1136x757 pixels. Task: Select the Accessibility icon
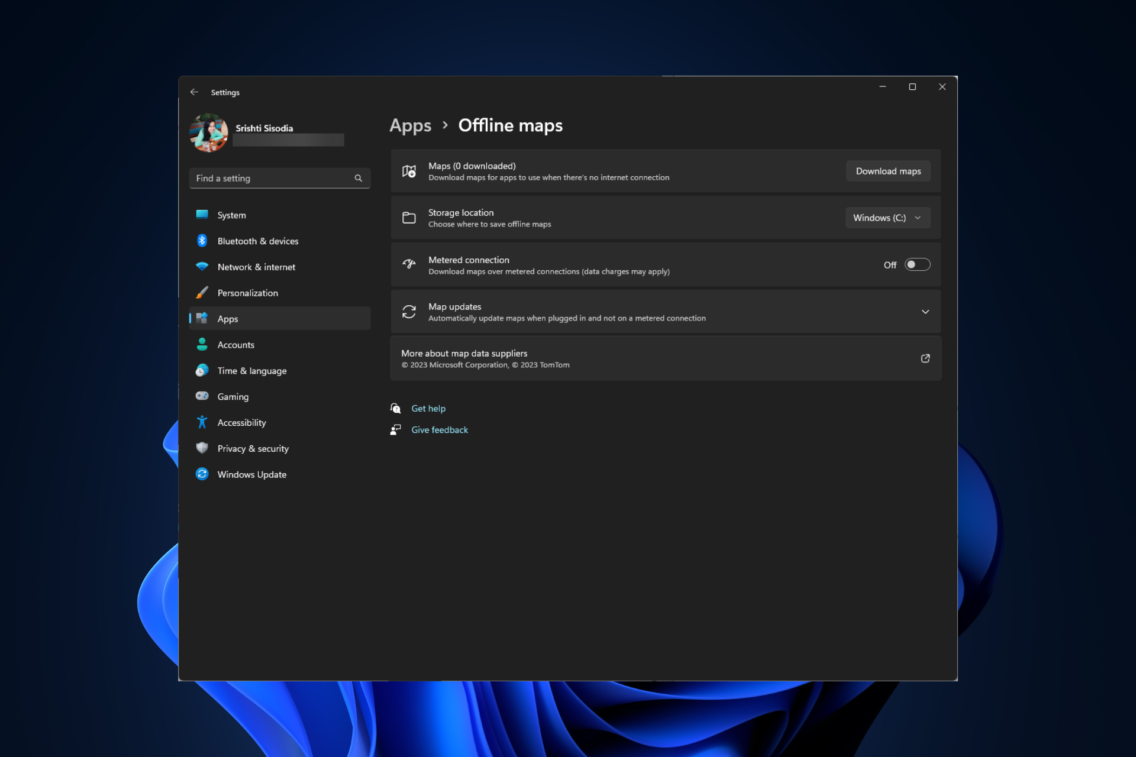pos(202,422)
